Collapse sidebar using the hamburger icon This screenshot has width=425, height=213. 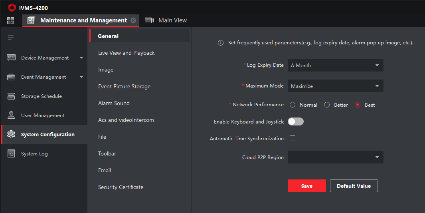11,38
